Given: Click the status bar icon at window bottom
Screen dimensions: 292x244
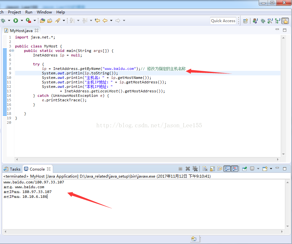Looking at the screenshot, I should (194, 239).
